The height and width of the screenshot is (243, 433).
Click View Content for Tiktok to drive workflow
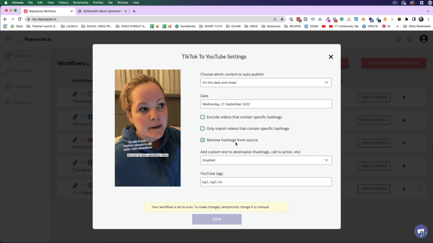click(374, 97)
